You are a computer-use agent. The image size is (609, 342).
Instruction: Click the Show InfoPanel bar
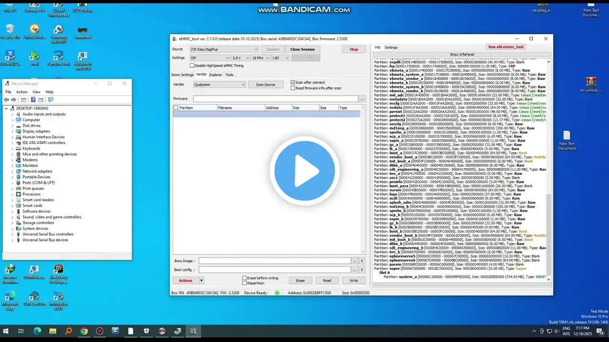coord(462,55)
